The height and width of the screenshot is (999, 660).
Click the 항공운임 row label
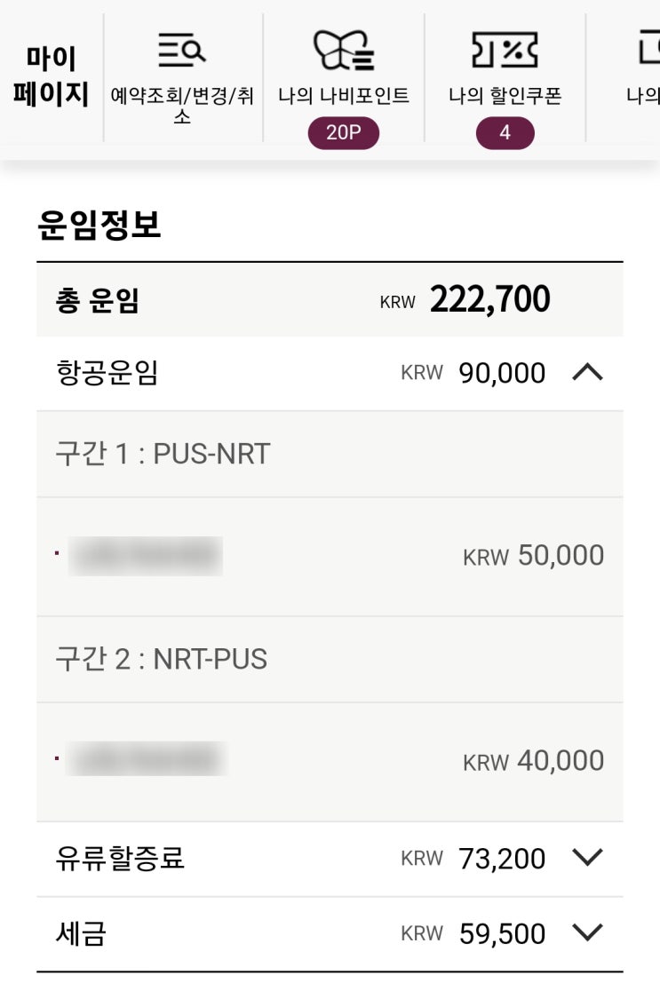click(107, 373)
